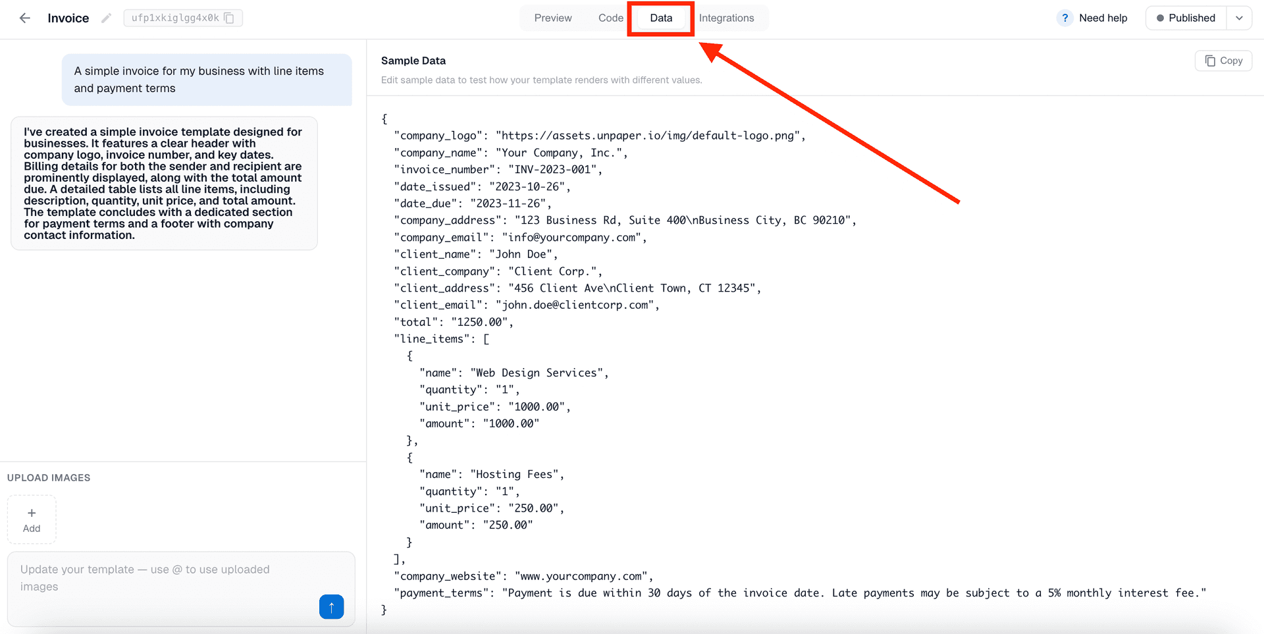Click the Need help link
The image size is (1264, 634).
pyautogui.click(x=1103, y=18)
